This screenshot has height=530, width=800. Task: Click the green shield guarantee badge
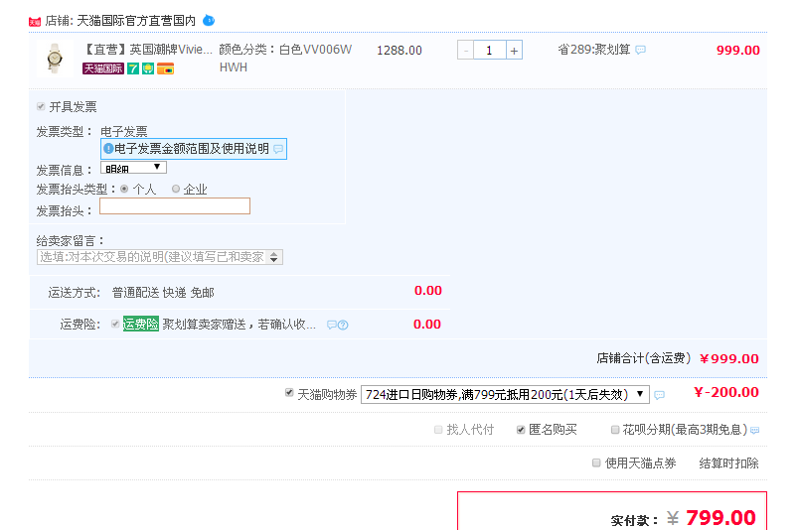pos(148,68)
